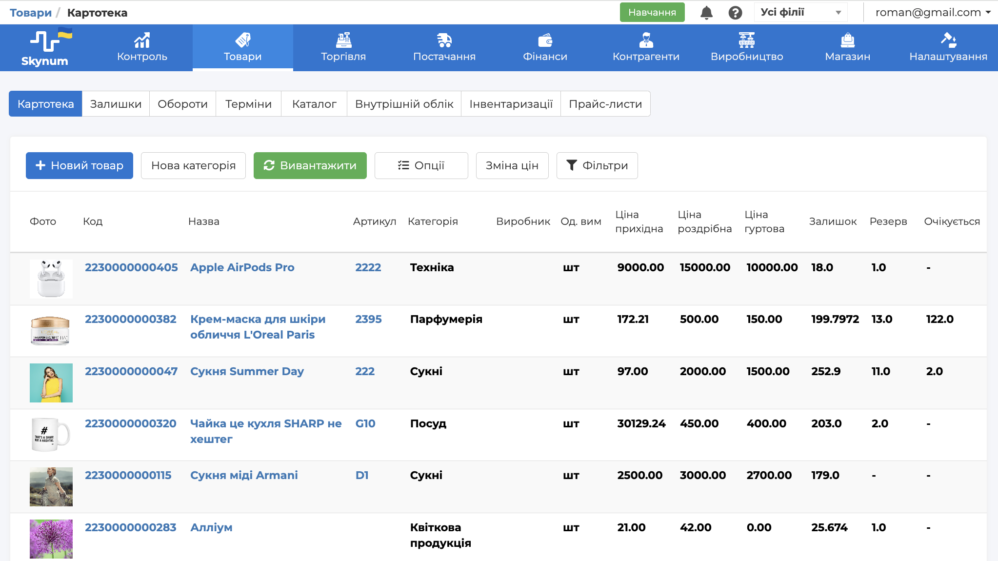
Task: Click the Сукня Summer Day photo thumbnail
Action: [51, 383]
